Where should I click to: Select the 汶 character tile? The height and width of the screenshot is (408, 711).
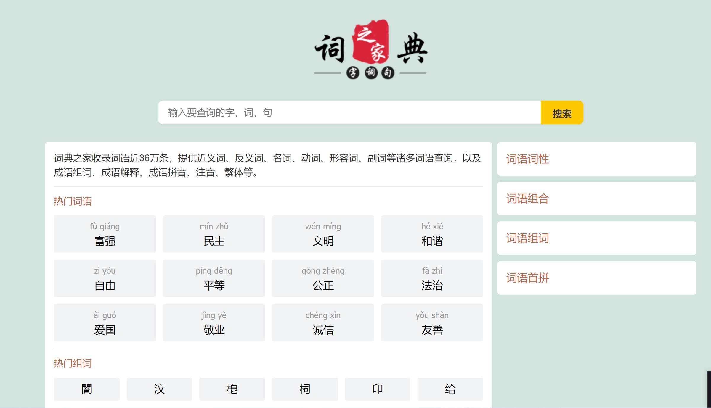point(159,389)
